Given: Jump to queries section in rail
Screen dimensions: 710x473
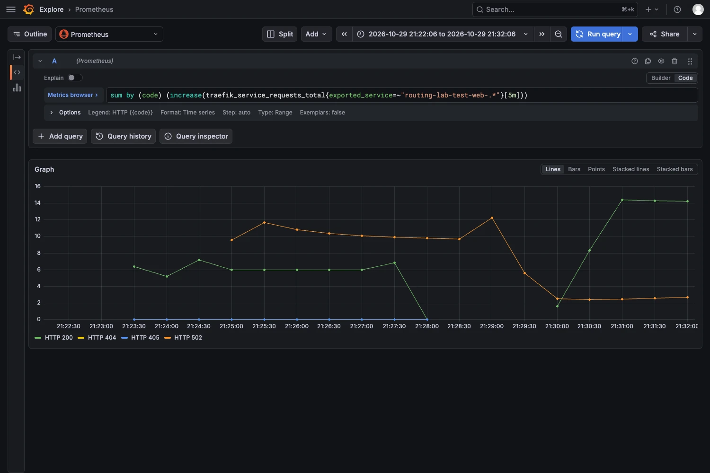Looking at the screenshot, I should coord(17,72).
